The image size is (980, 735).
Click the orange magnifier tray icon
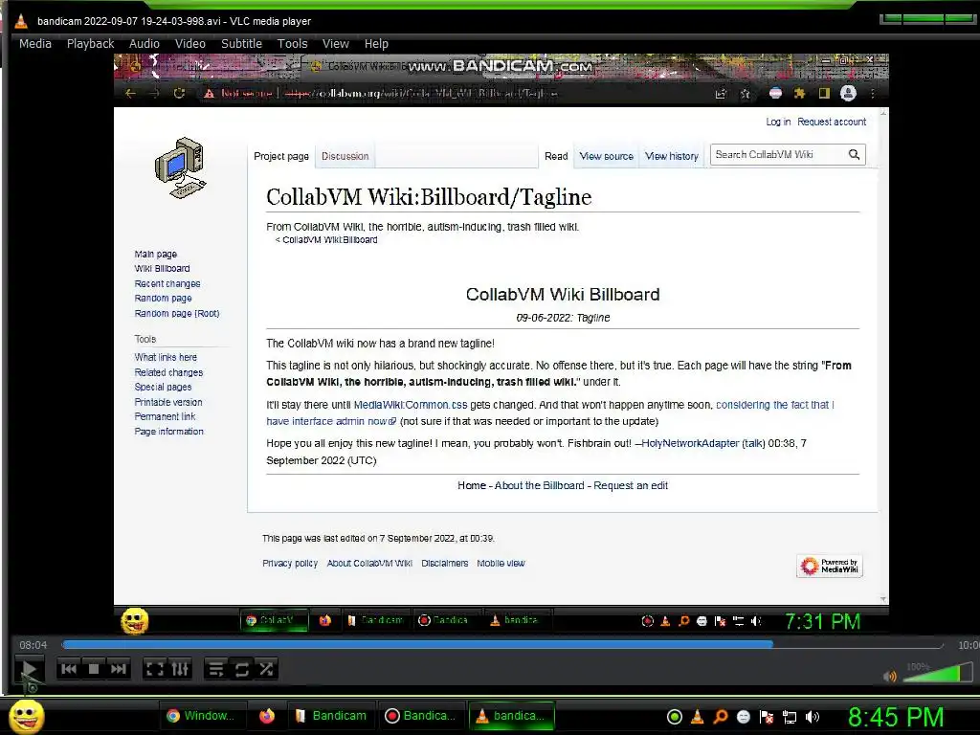point(721,717)
